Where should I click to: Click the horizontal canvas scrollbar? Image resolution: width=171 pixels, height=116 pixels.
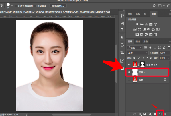[x=72, y=115]
